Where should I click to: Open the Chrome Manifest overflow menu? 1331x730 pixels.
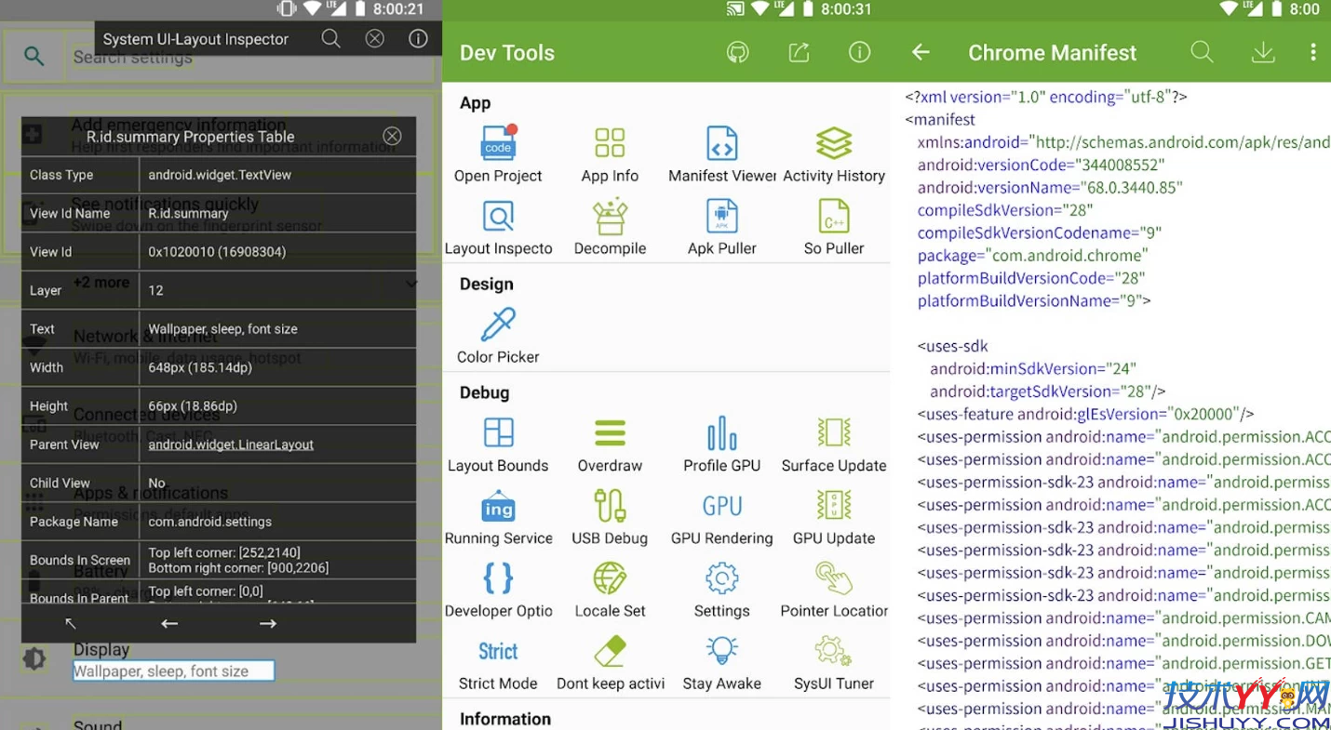[1314, 53]
